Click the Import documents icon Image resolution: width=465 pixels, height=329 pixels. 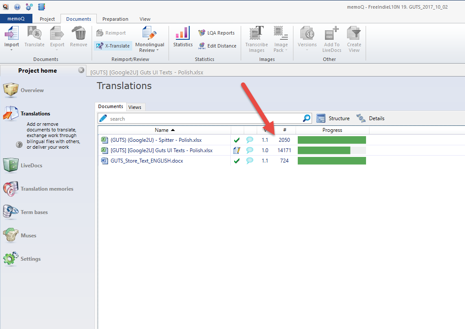[x=12, y=33]
